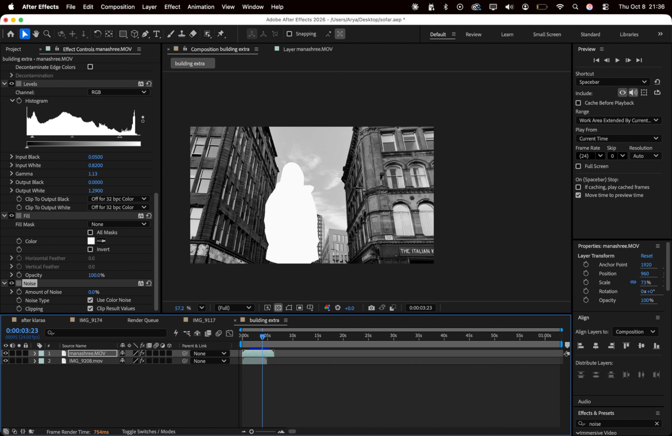Check the All Masks checkbox
Screen dimensions: 672x436
pyautogui.click(x=90, y=232)
